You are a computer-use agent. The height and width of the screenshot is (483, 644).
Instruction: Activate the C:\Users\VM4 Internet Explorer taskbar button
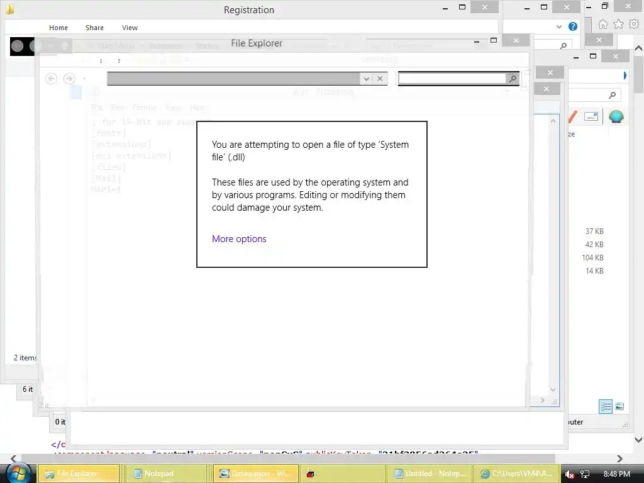click(516, 474)
